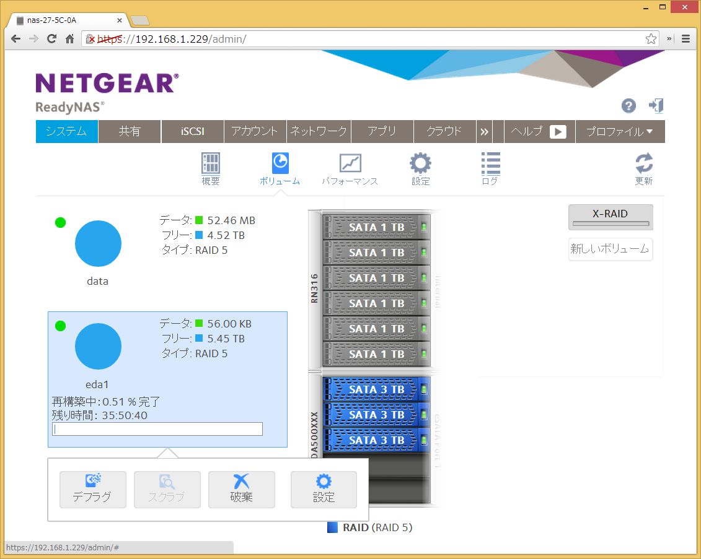Click the Defrag (デフラグ) button
This screenshot has height=559, width=701.
pos(93,489)
